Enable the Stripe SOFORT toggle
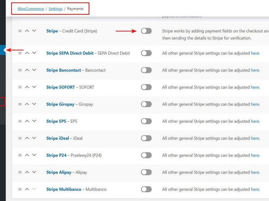 tap(146, 87)
